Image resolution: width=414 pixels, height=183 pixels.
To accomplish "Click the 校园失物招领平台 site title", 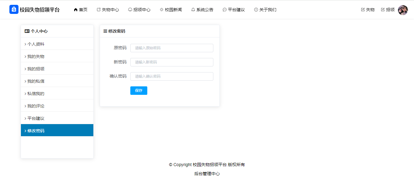I will 40,10.
